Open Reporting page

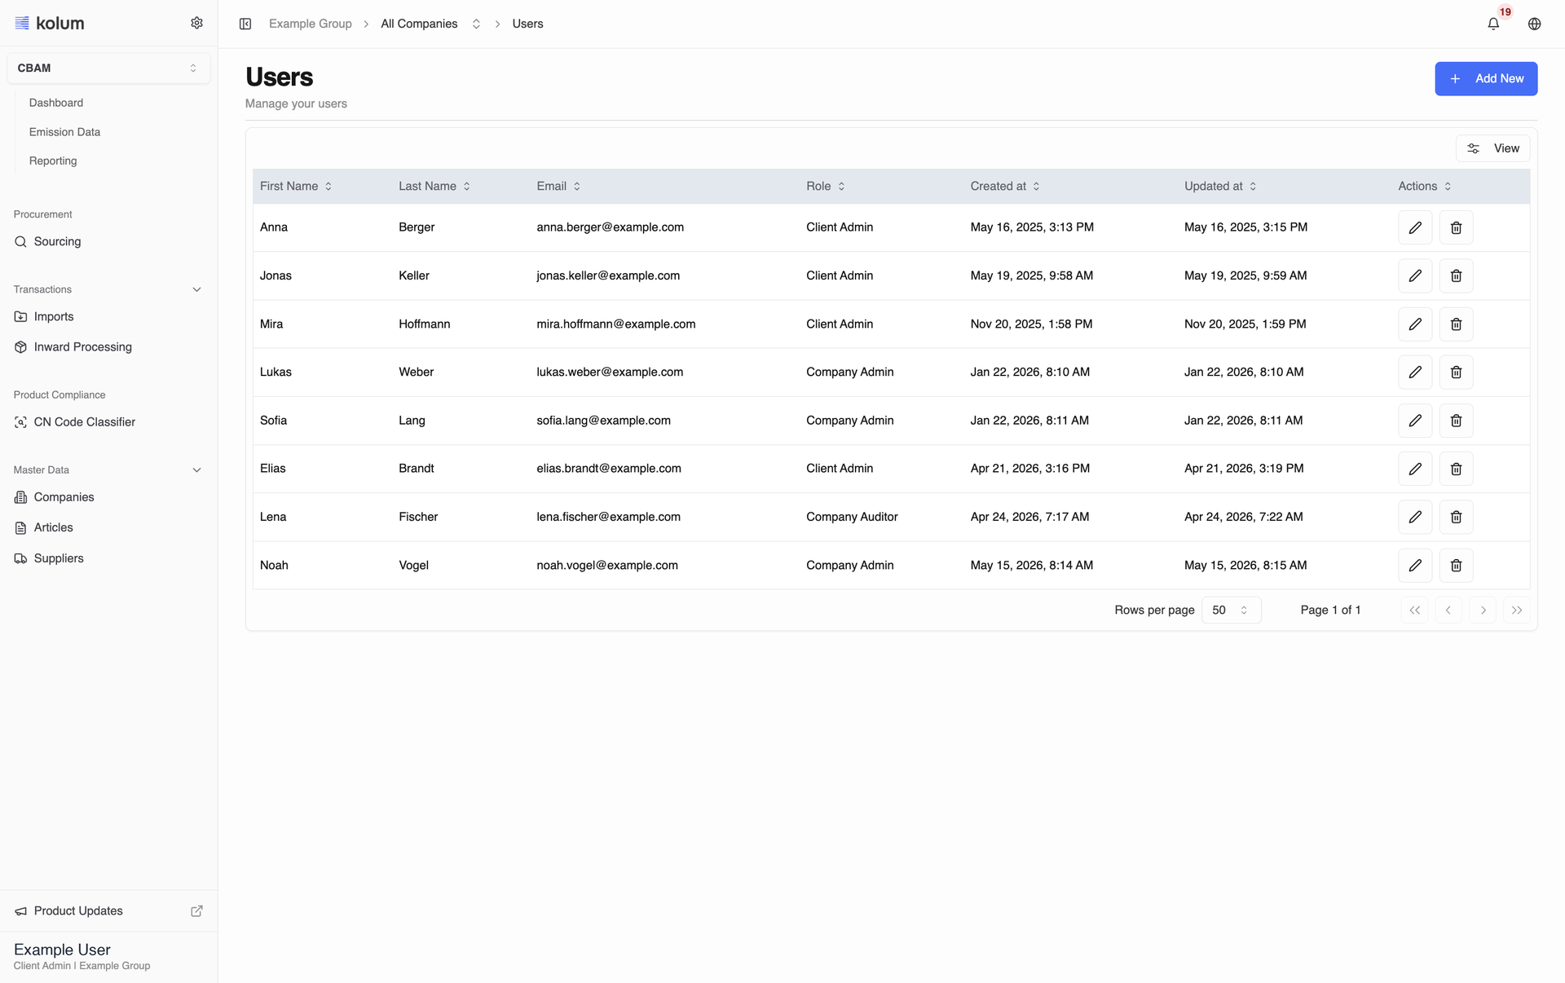tap(53, 161)
